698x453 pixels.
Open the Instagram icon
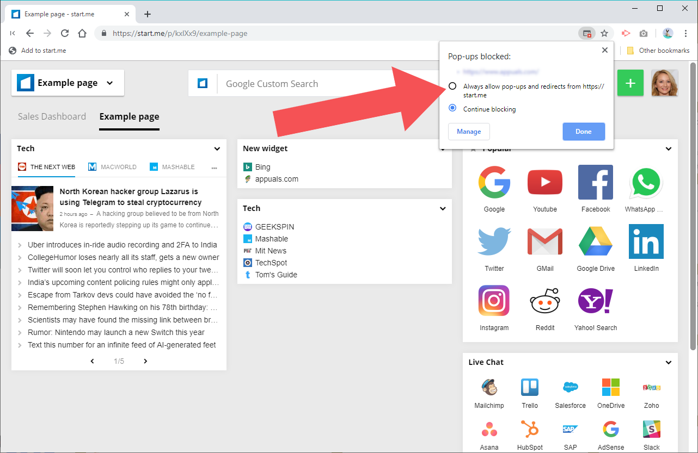pos(494,301)
